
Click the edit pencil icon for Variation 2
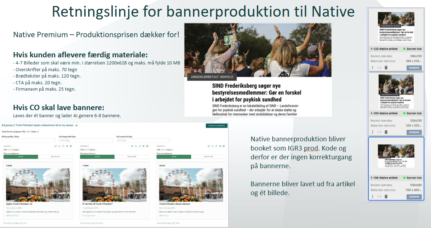tap(147, 146)
